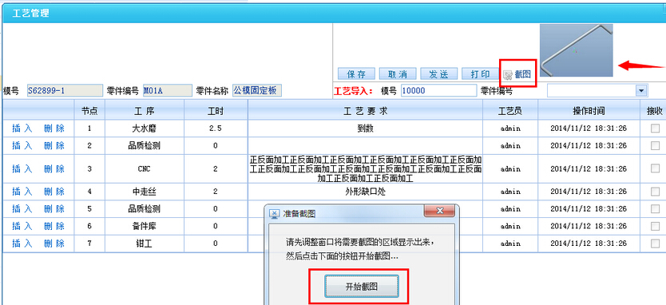Screen dimensions: 666x305
Task: Open the 零件编号 import dropdown arrow
Action: 641,90
